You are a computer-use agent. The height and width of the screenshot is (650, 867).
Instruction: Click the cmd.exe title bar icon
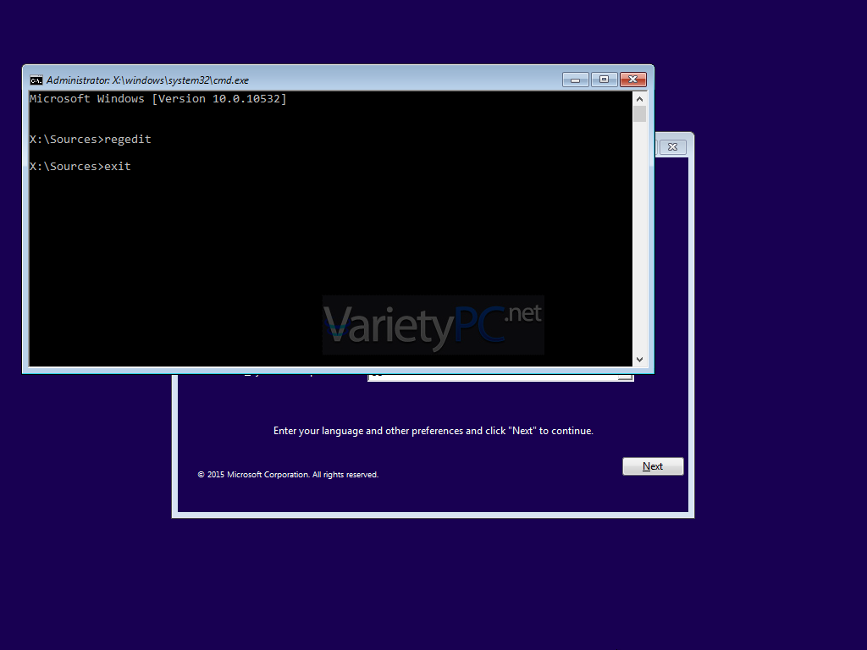click(36, 80)
